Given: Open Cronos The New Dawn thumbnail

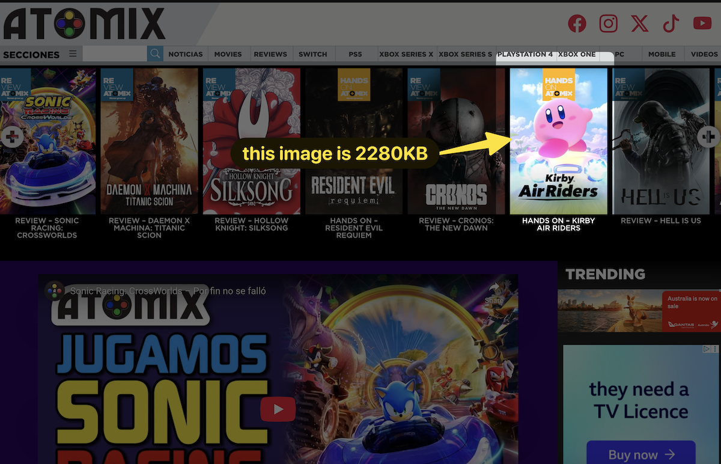Looking at the screenshot, I should click(x=456, y=141).
